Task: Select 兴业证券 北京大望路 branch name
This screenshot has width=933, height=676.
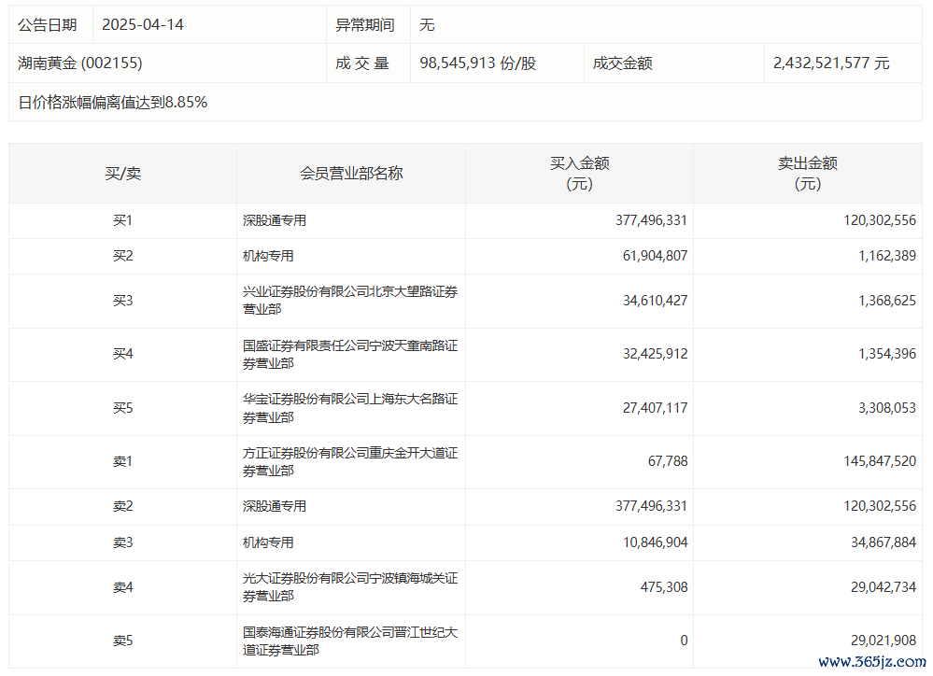Action: pyautogui.click(x=350, y=301)
